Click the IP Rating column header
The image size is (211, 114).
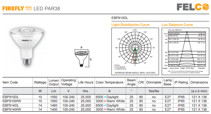click(181, 82)
